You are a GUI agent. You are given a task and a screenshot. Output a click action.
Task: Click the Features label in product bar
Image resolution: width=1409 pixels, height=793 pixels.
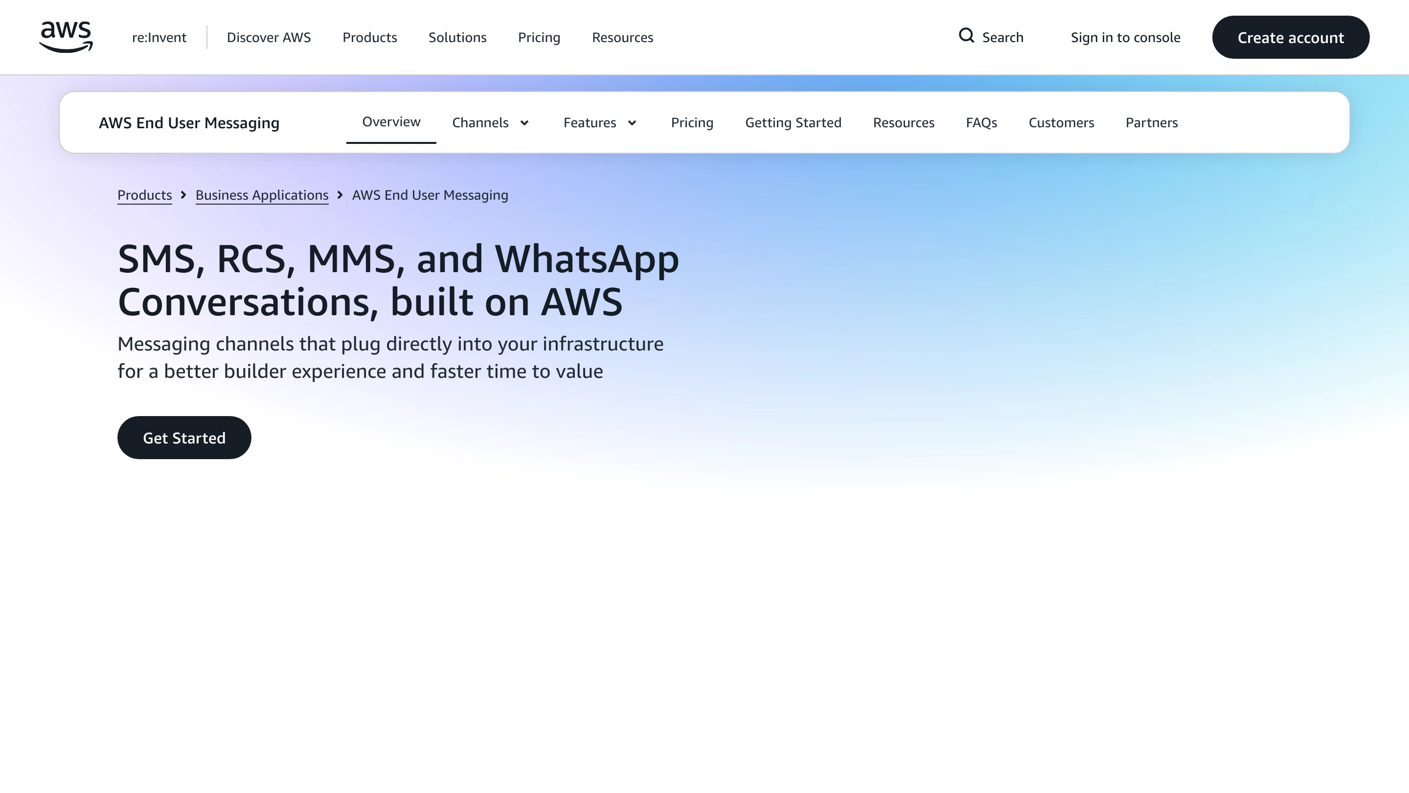[590, 122]
